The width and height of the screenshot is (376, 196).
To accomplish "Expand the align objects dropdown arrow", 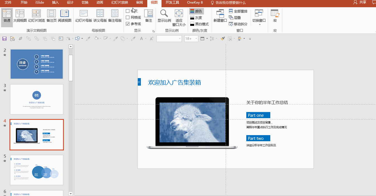I will 244,39.
